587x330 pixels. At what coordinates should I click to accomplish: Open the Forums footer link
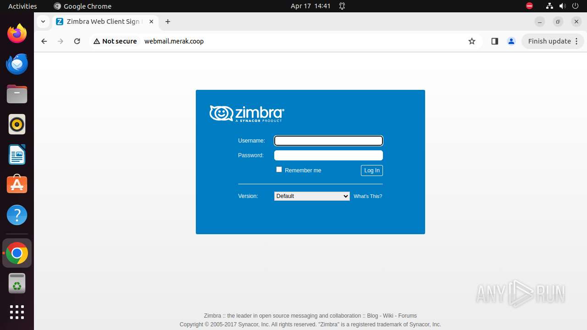pos(407,316)
